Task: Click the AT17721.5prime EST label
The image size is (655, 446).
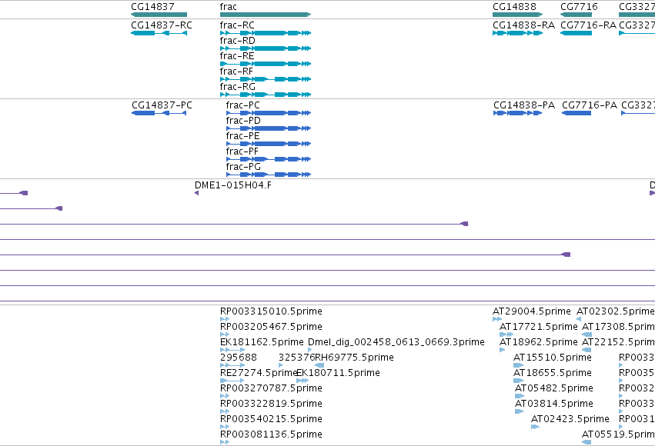Action: point(539,327)
